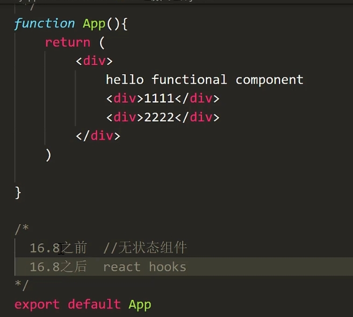
Task: Click the word "component" in the code
Action: 269,80
